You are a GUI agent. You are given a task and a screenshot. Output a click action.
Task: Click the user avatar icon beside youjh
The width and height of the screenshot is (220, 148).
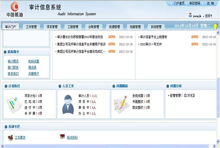(190, 15)
